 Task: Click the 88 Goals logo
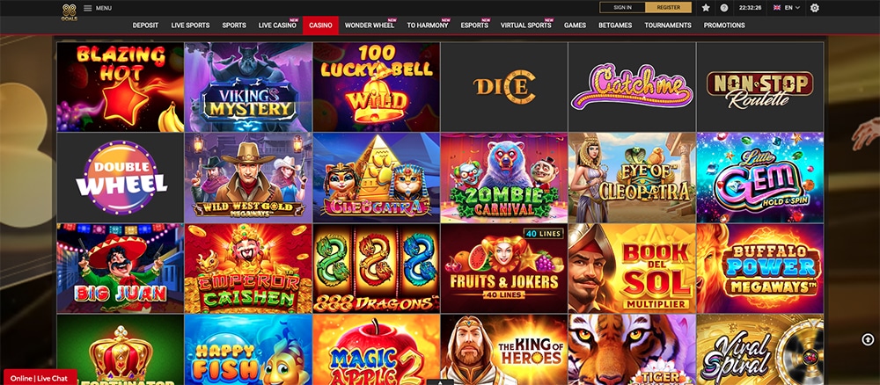69,11
